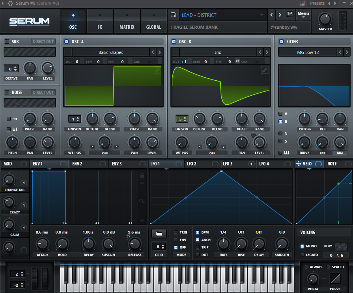The width and height of the screenshot is (353, 293).
Task: Click the SUB DIRECT OUT button
Action: click(43, 41)
